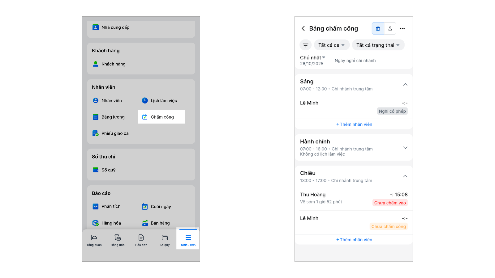Open the Chủ nhật date picker
The image size is (495, 278).
(312, 58)
